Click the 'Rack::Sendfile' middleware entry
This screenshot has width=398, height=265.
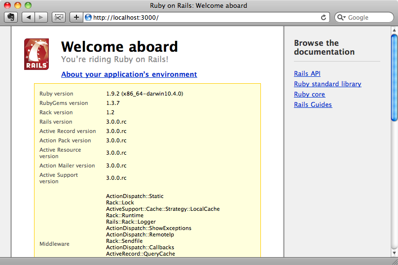(124, 241)
